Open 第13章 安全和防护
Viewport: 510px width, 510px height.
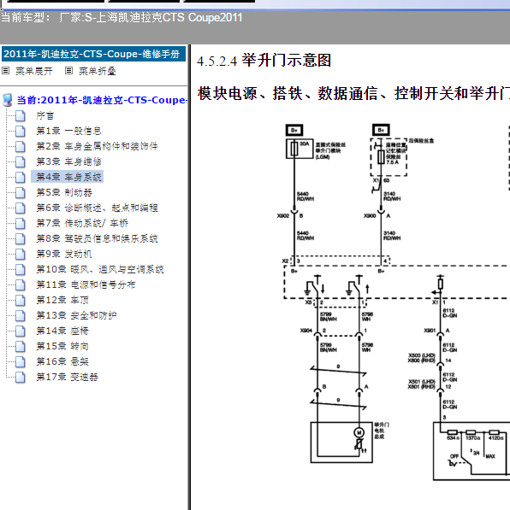[76, 315]
